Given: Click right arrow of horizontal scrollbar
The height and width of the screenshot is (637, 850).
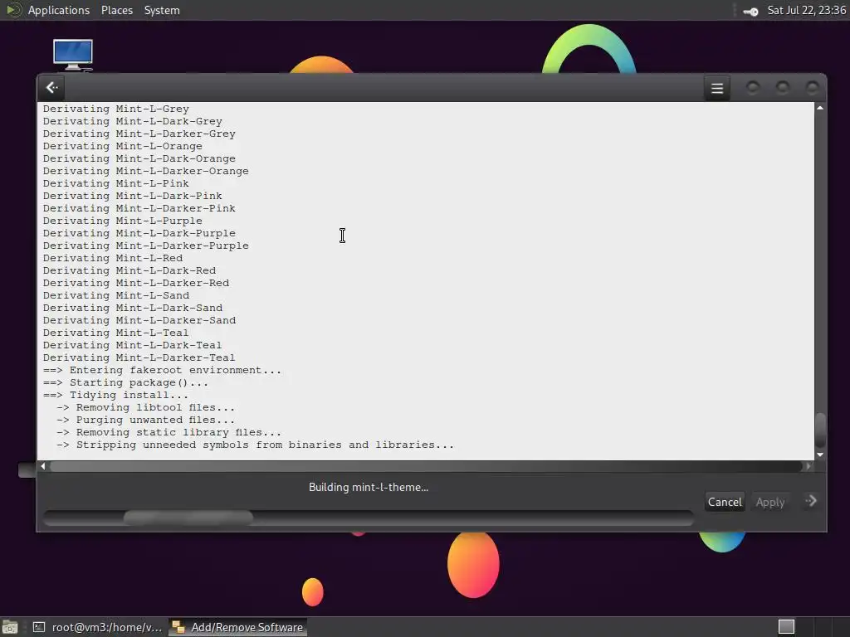Looking at the screenshot, I should coord(808,466).
